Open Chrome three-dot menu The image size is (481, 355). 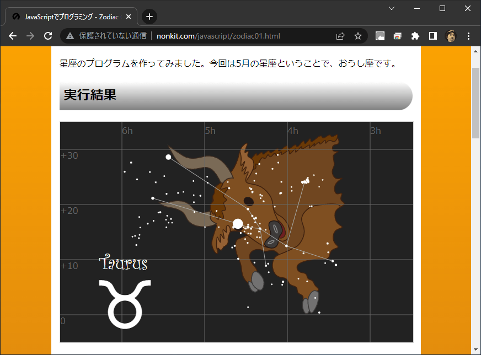(x=468, y=36)
